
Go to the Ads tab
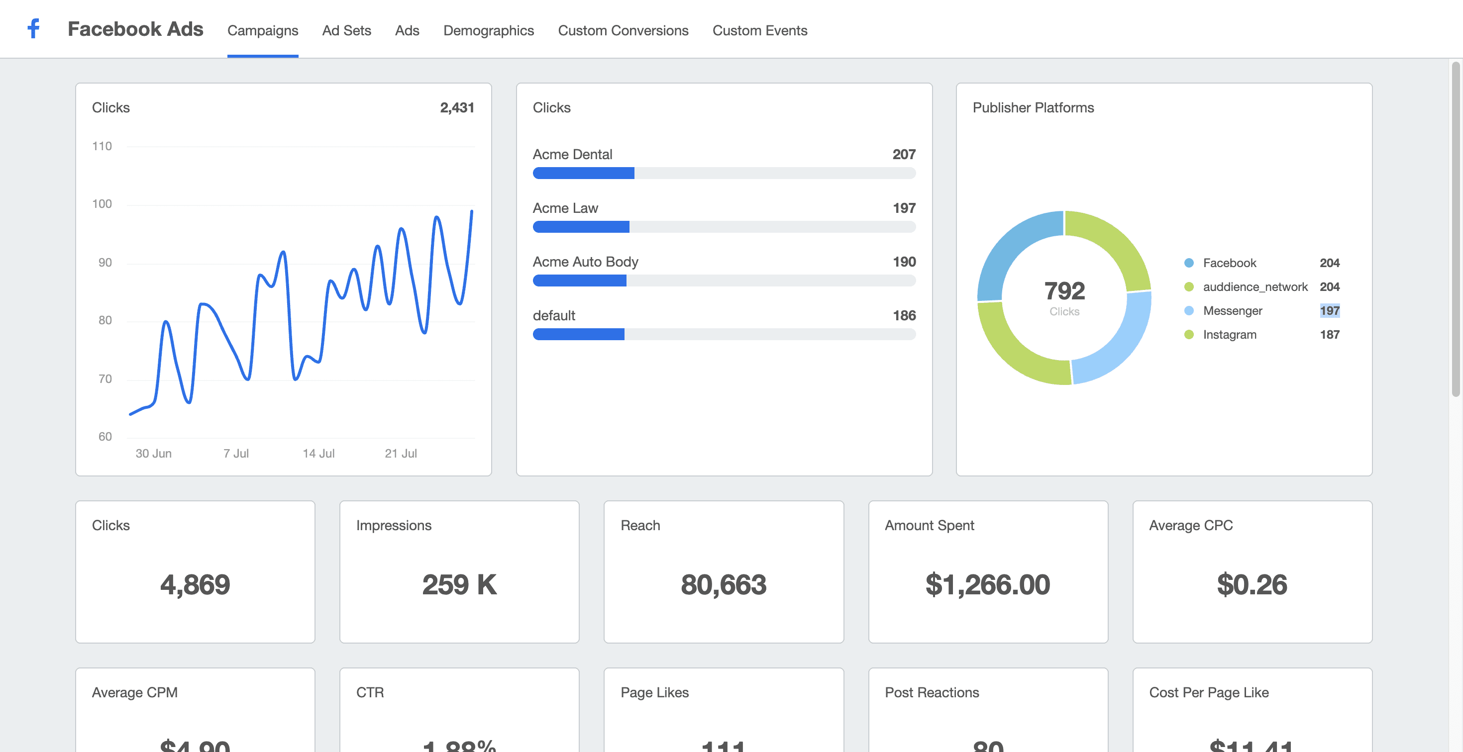[x=407, y=30]
